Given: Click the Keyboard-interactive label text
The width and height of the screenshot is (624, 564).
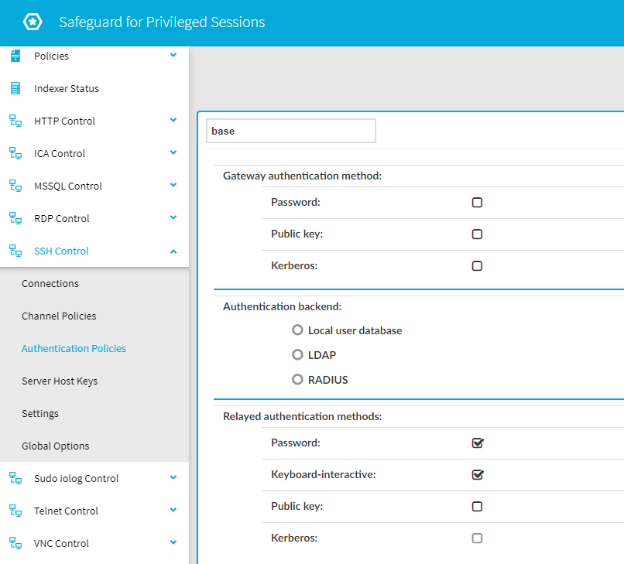Looking at the screenshot, I should pyautogui.click(x=324, y=474).
